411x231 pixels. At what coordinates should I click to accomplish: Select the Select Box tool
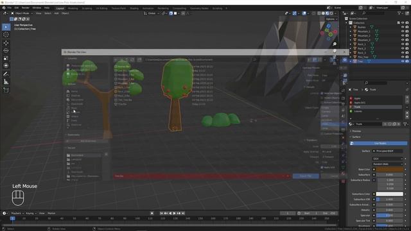click(x=6, y=27)
